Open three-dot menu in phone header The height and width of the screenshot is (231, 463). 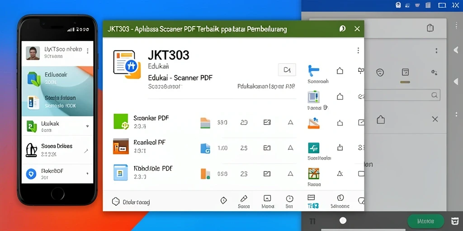(87, 51)
